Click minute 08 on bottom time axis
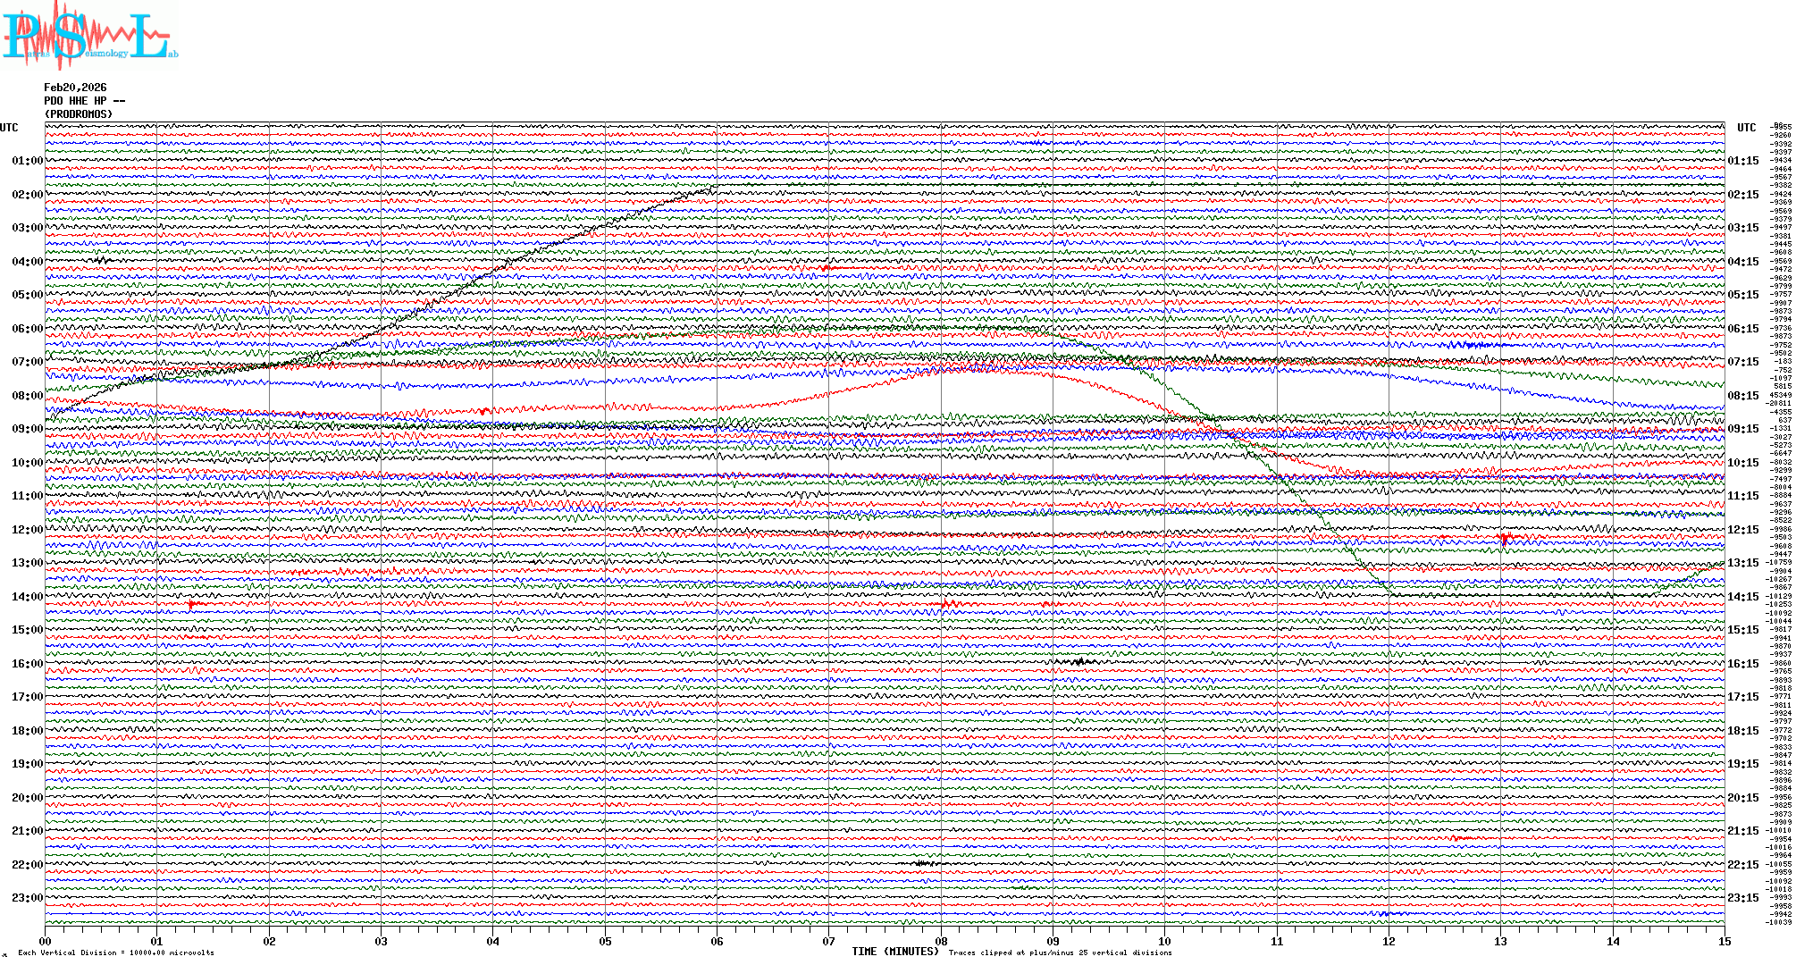 (x=941, y=942)
